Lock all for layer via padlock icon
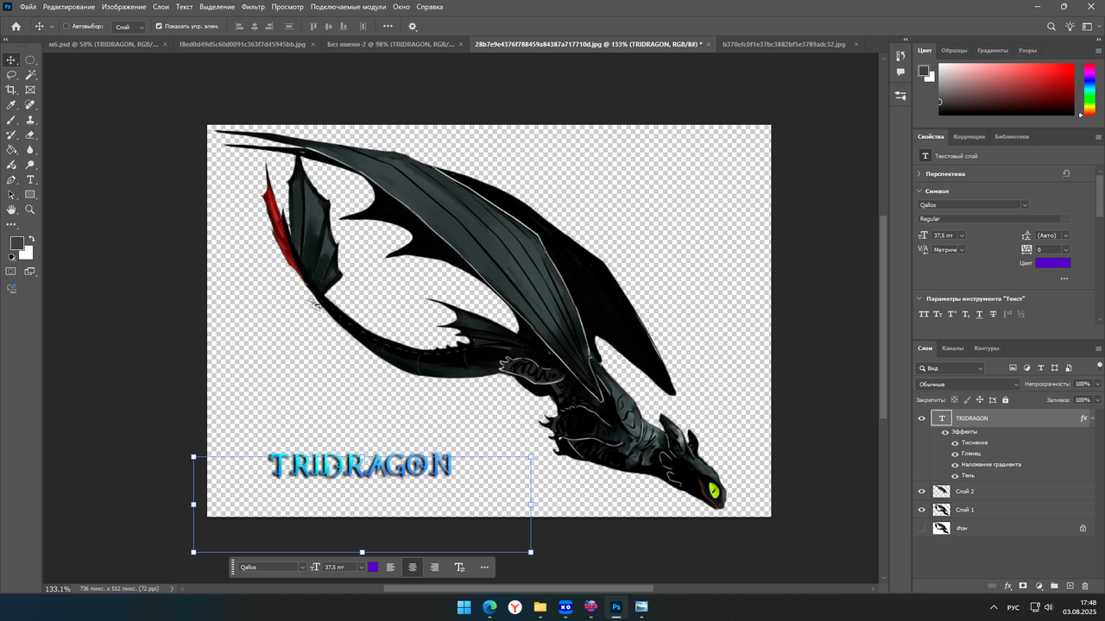This screenshot has width=1105, height=621. [x=1005, y=400]
